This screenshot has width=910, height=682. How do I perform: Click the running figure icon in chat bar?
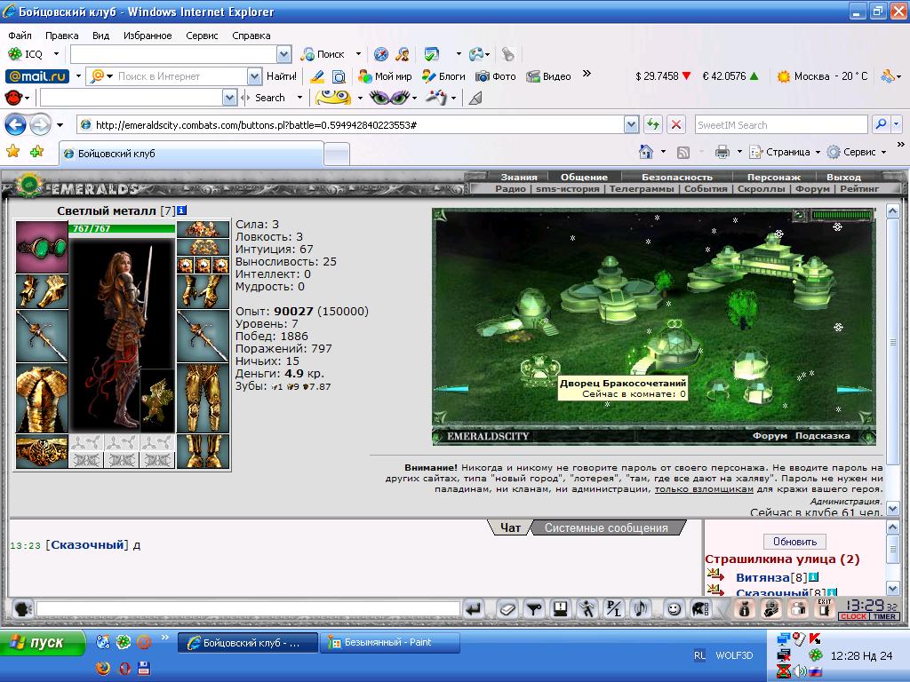587,609
